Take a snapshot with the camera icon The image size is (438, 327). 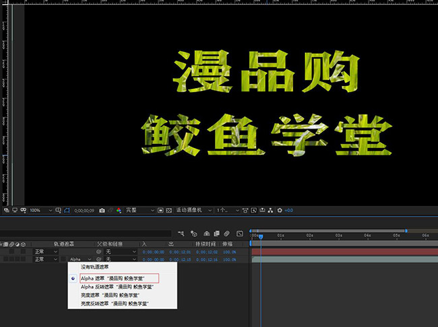pyautogui.click(x=102, y=211)
